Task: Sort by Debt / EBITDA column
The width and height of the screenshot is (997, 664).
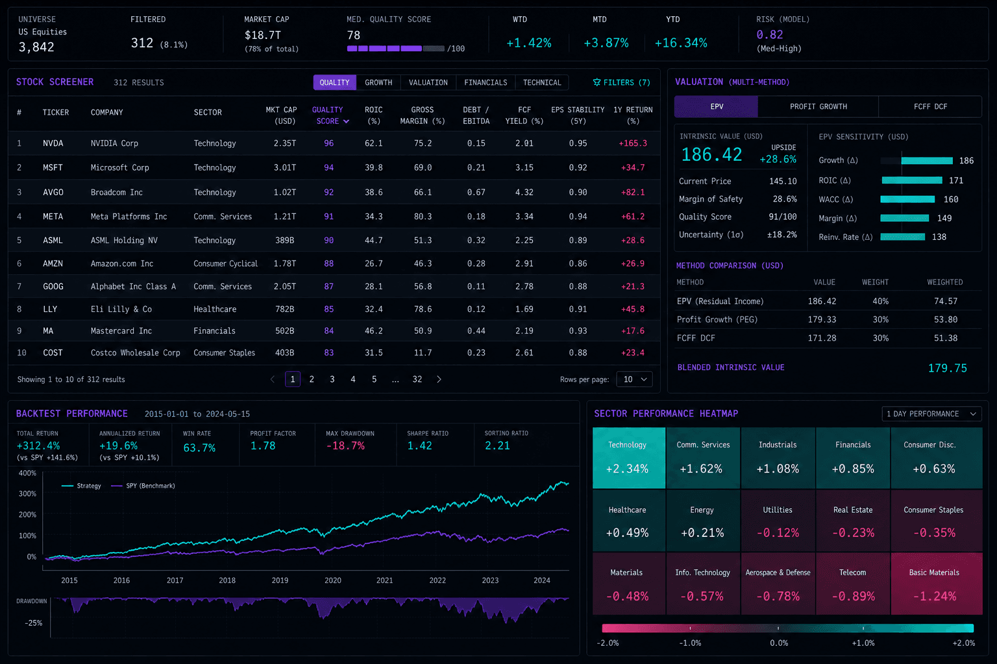Action: pyautogui.click(x=476, y=115)
